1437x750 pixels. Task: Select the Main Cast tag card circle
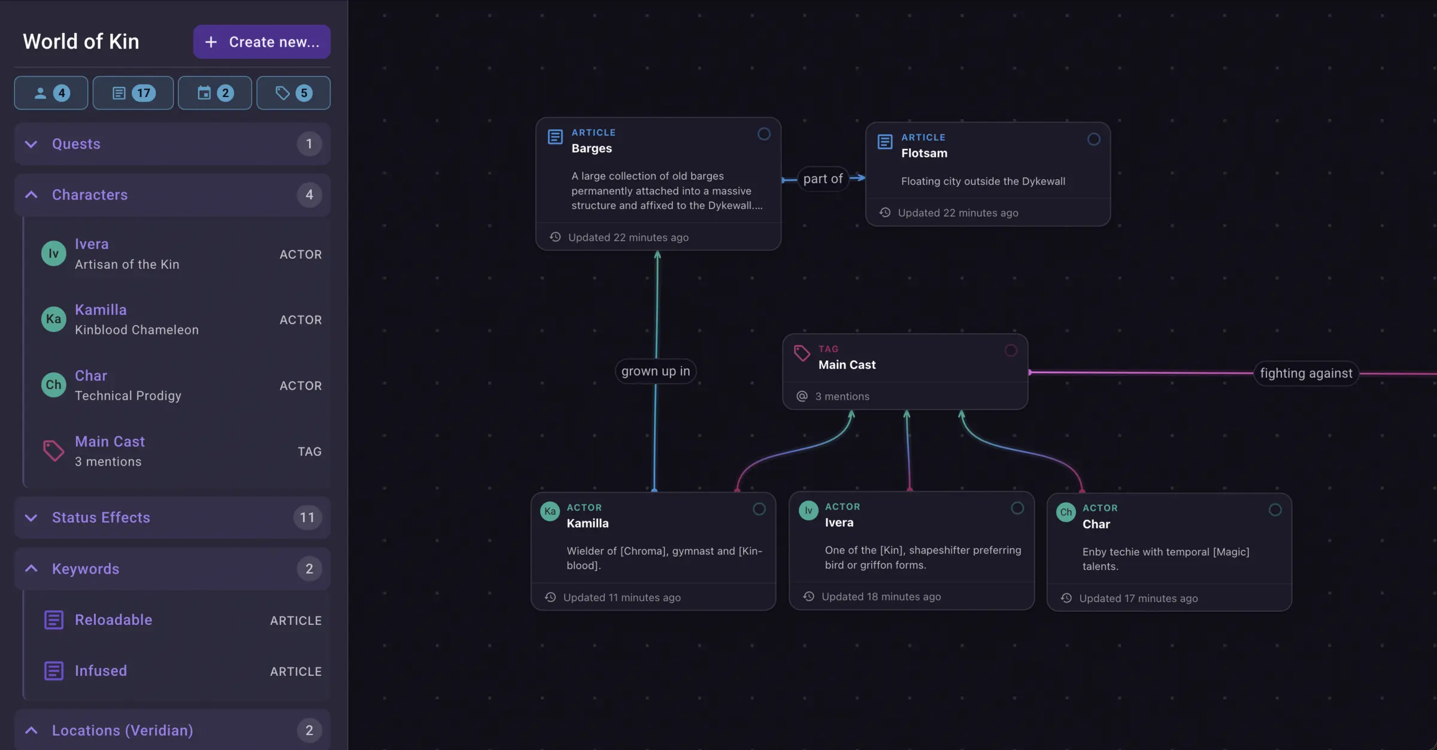click(1011, 351)
